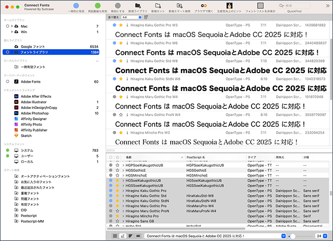
Task: Adjust the preview size slider knob
Action: [293, 236]
